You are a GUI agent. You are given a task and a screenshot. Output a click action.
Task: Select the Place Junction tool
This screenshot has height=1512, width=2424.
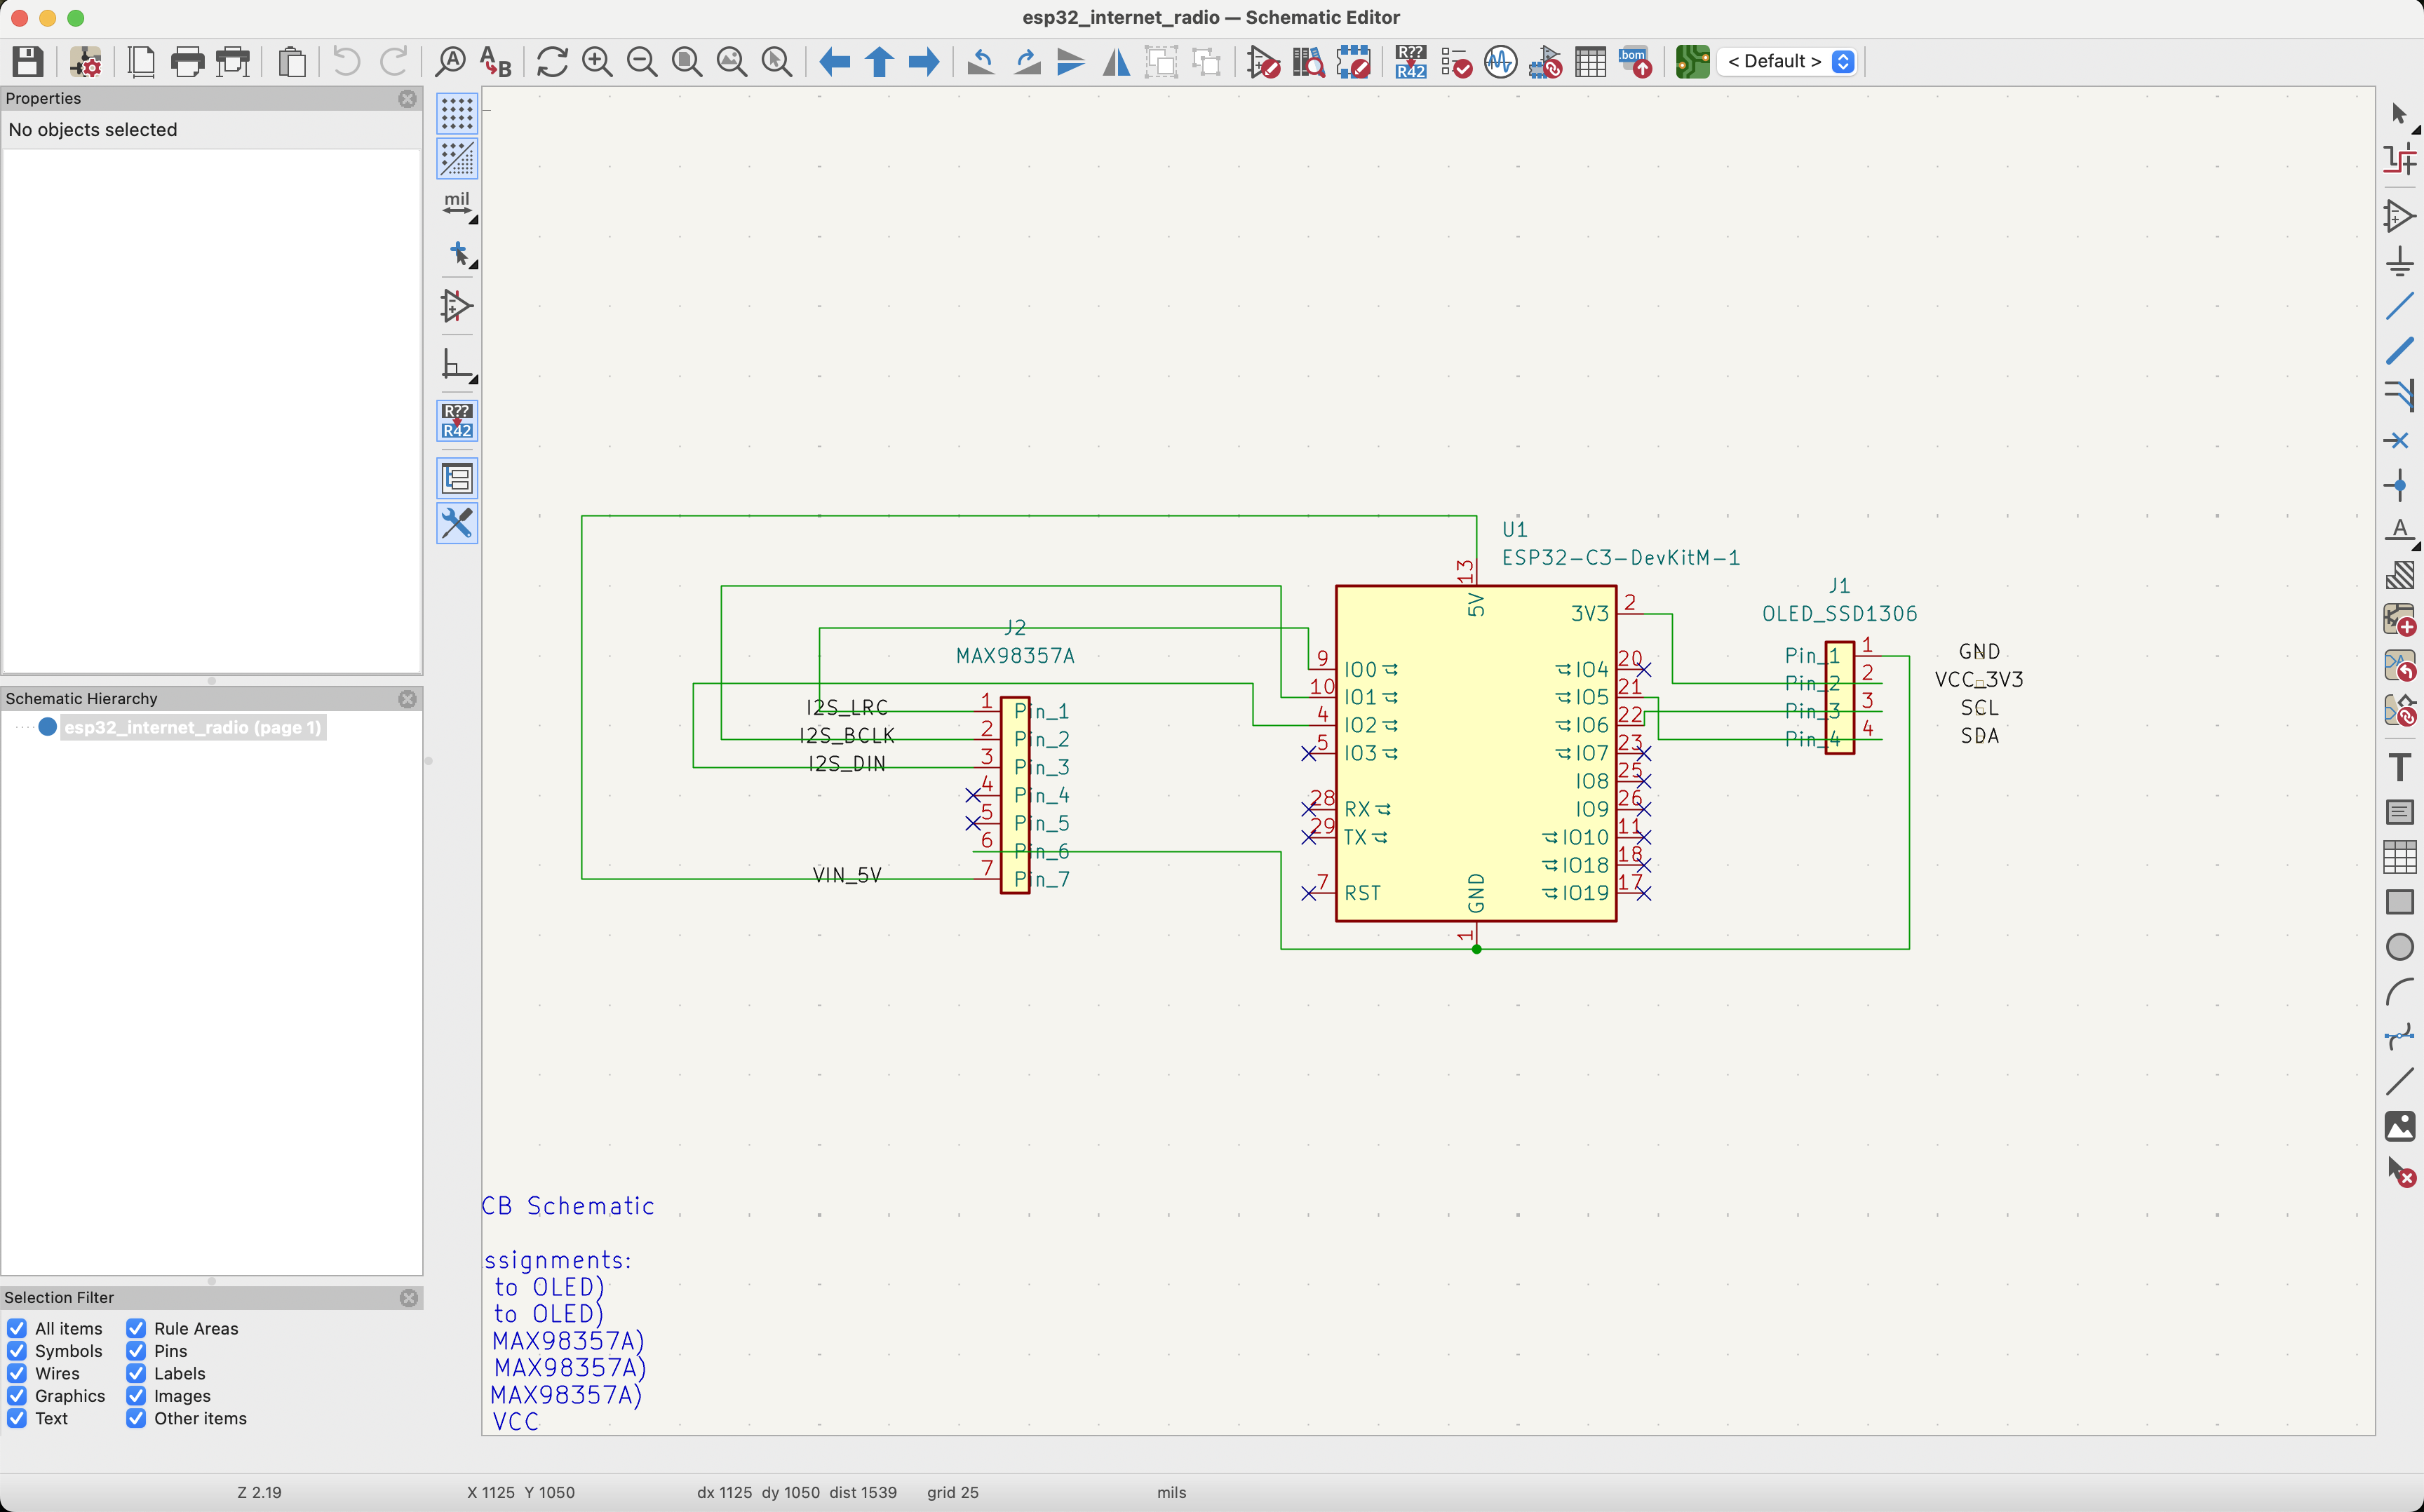(2400, 486)
